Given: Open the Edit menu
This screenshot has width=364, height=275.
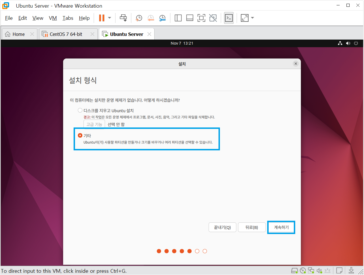Looking at the screenshot, I should pos(23,18).
